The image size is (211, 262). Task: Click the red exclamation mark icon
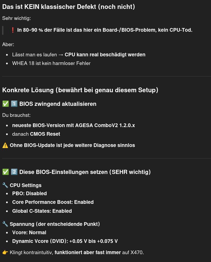13,30
